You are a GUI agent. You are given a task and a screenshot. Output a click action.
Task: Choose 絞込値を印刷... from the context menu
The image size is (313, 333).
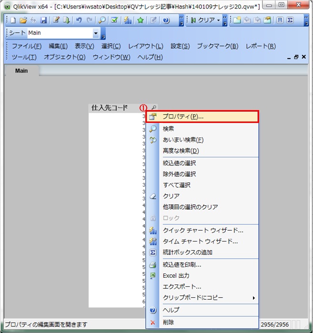coord(202,264)
